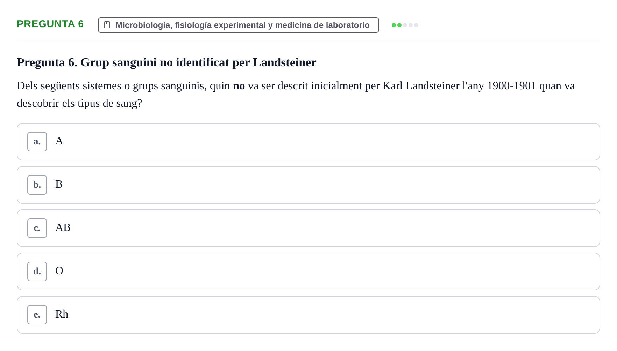The width and height of the screenshot is (617, 351).
Task: Click the Microbiología category tag
Action: coord(238,25)
